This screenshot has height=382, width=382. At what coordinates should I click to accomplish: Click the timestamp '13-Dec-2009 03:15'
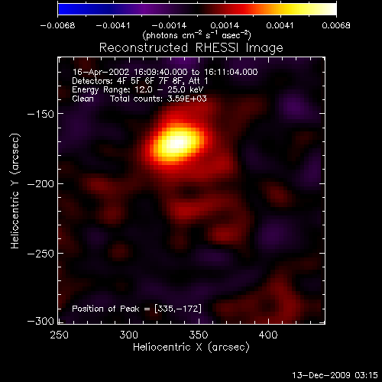(x=335, y=375)
